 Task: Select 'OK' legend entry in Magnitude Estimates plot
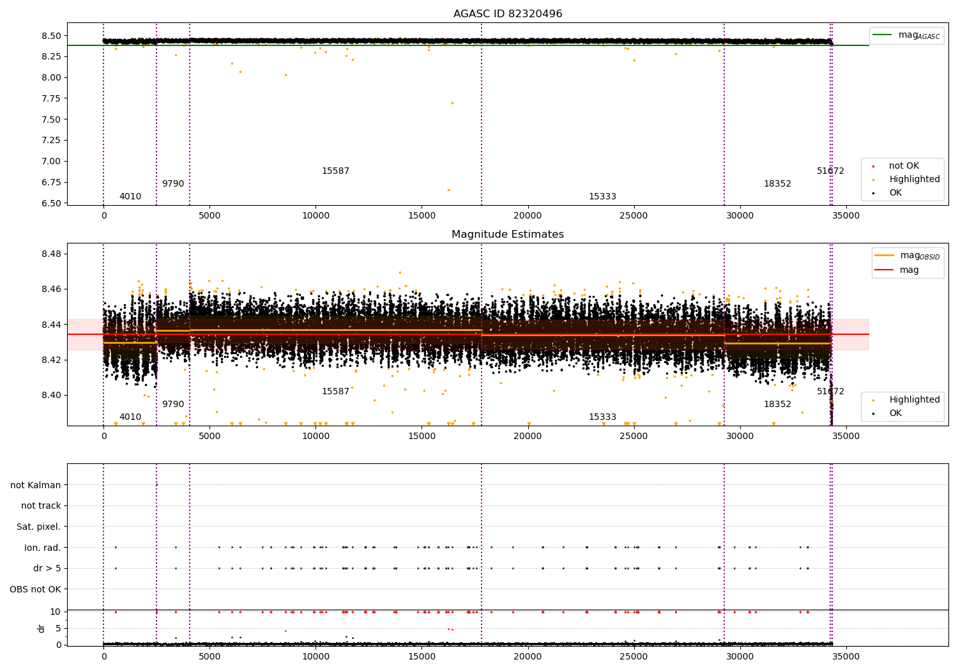point(895,413)
